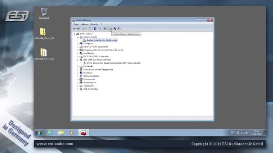The width and height of the screenshot is (273, 153).
Task: Select the Andere Geräte label
Action: 90,37
